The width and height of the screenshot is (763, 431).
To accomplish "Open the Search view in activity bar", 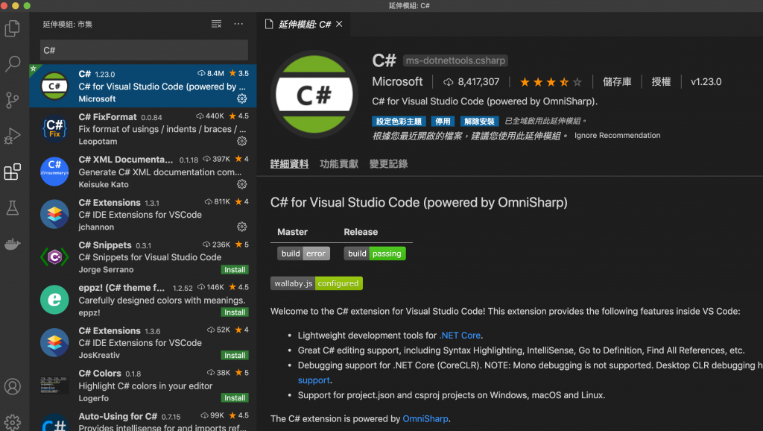I will click(x=12, y=63).
